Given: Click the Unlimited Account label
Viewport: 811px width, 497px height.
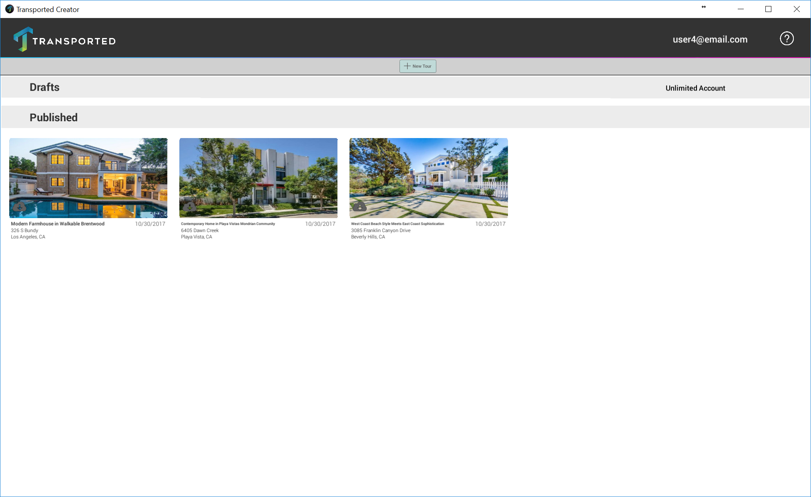Looking at the screenshot, I should pyautogui.click(x=695, y=88).
